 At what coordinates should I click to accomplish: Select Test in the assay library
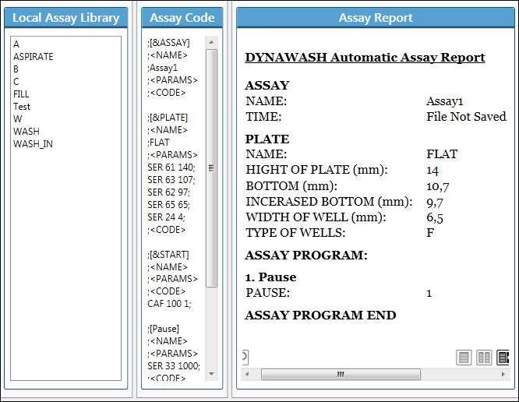pyautogui.click(x=22, y=107)
